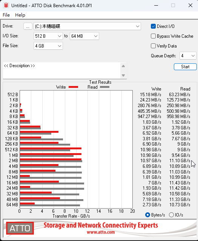Image resolution: width=198 pixels, height=241 pixels.
Task: Click the 4 KB read value 500.98 MB/s
Action: [178, 111]
